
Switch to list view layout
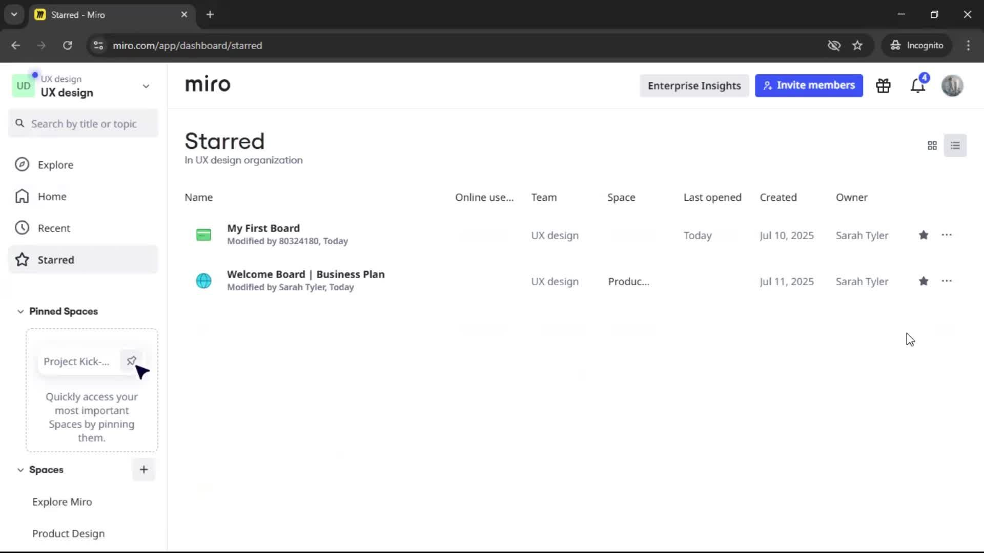[x=955, y=146]
